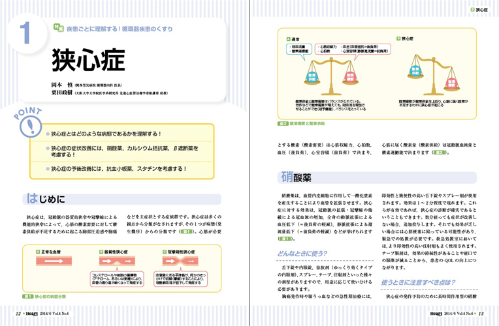Select author name 岡本 慎
This screenshot has height=326, width=499.
click(x=62, y=85)
